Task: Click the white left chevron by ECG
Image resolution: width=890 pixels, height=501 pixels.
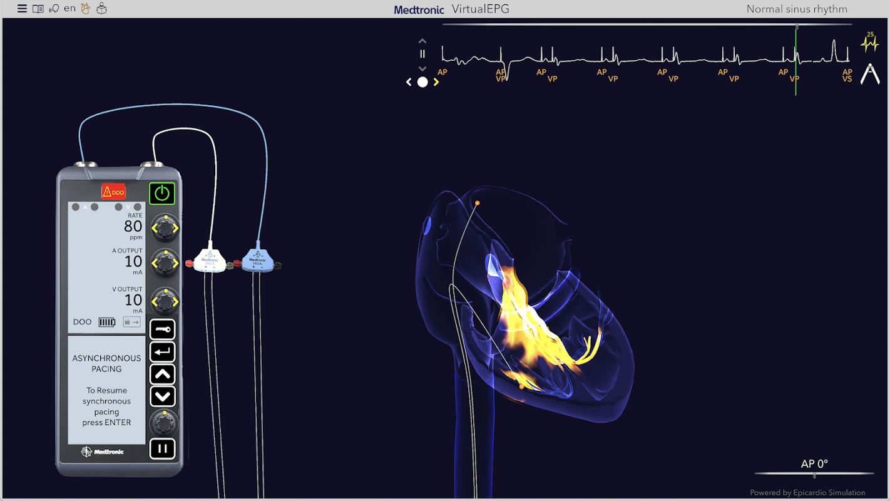Action: click(x=409, y=82)
